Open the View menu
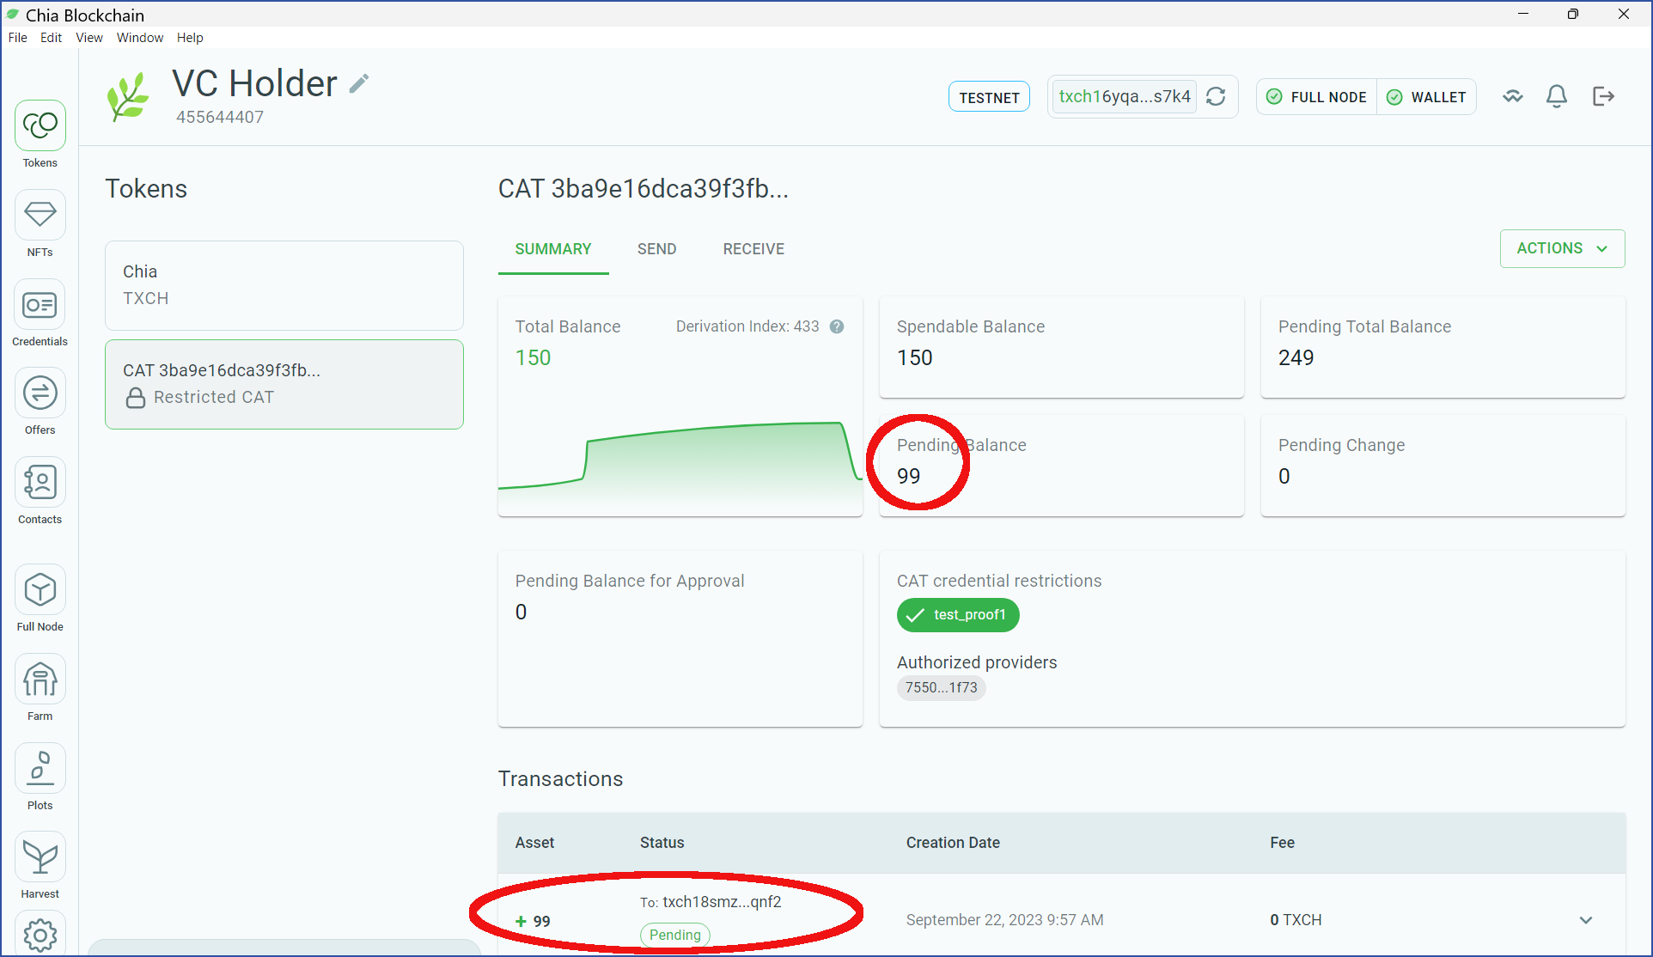 tap(89, 38)
